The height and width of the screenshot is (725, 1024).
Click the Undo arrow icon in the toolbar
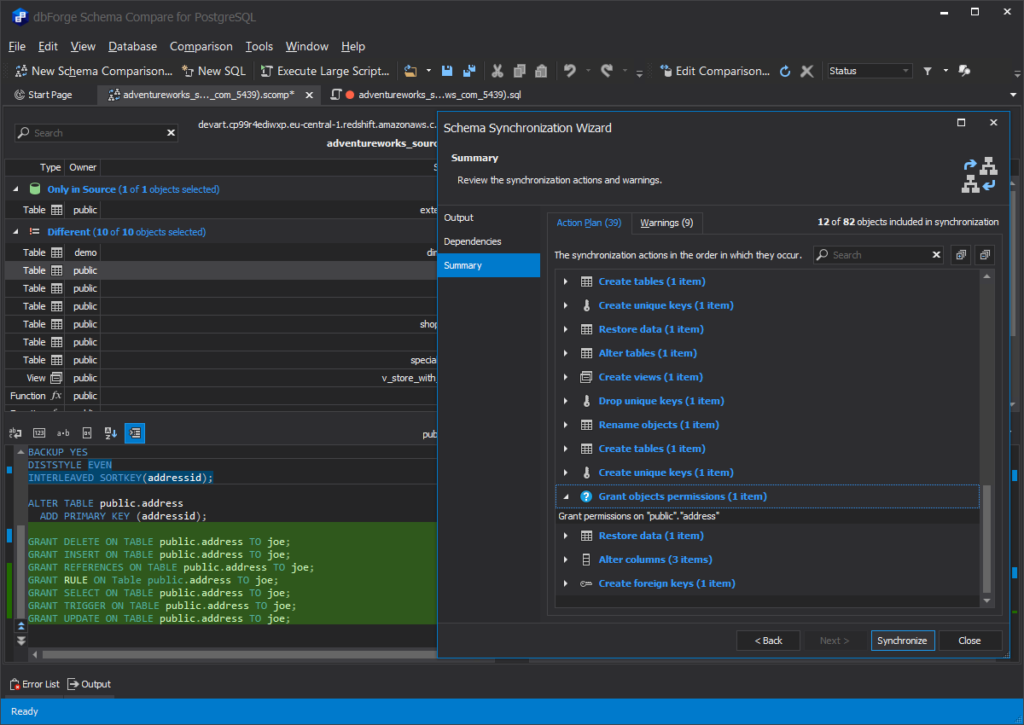click(570, 71)
